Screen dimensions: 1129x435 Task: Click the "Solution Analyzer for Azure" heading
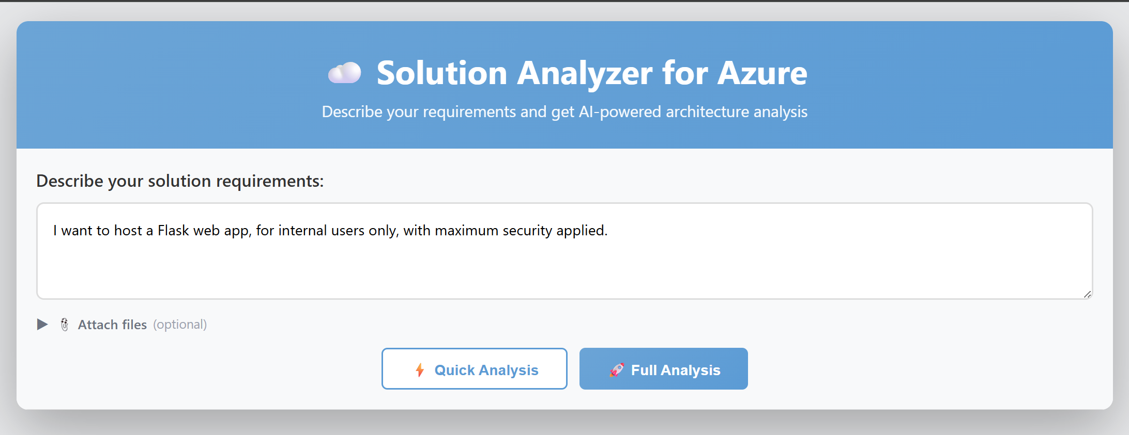pyautogui.click(x=591, y=73)
